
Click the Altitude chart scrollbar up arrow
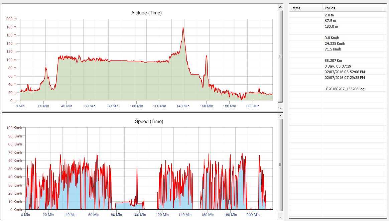coord(280,7)
